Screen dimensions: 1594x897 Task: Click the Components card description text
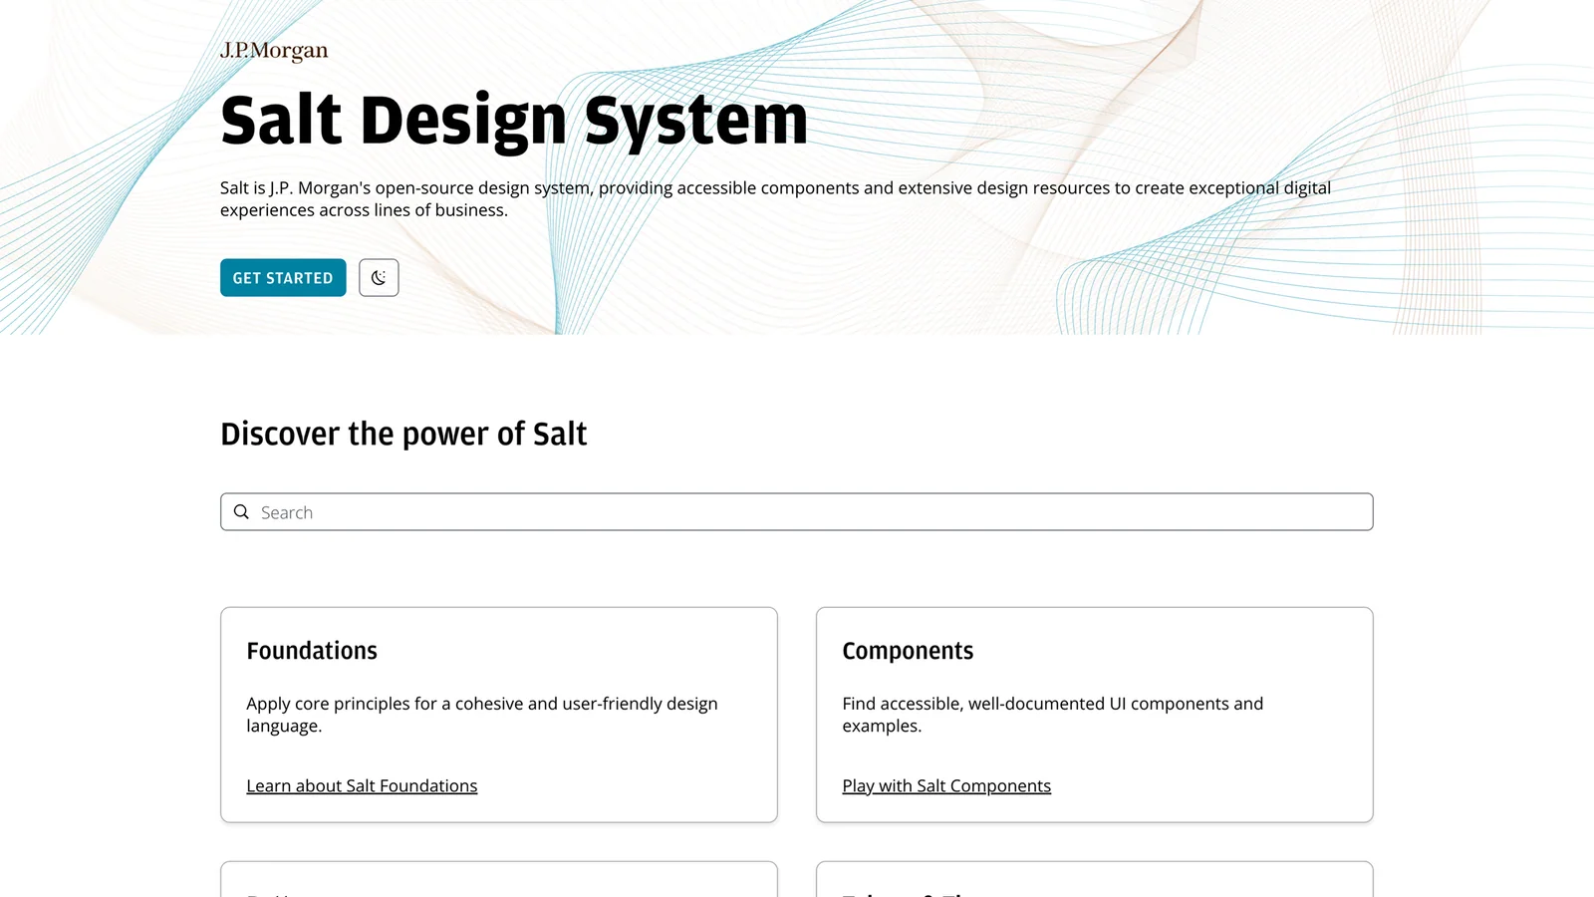tap(1053, 715)
